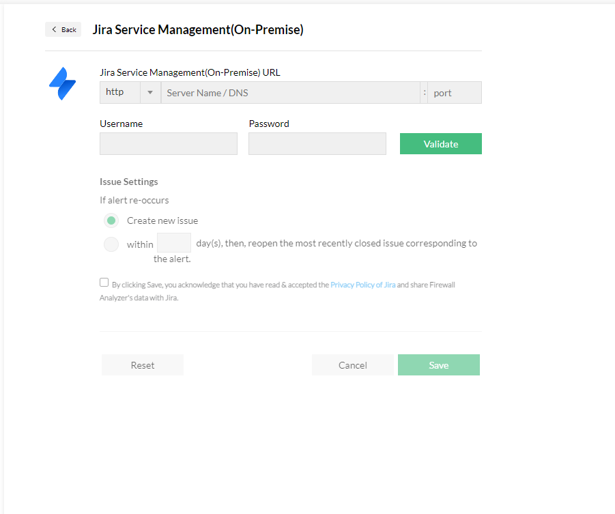Tick the privacy policy acknowledgement checkbox
Screen dimensions: 615x514
pos(104,283)
